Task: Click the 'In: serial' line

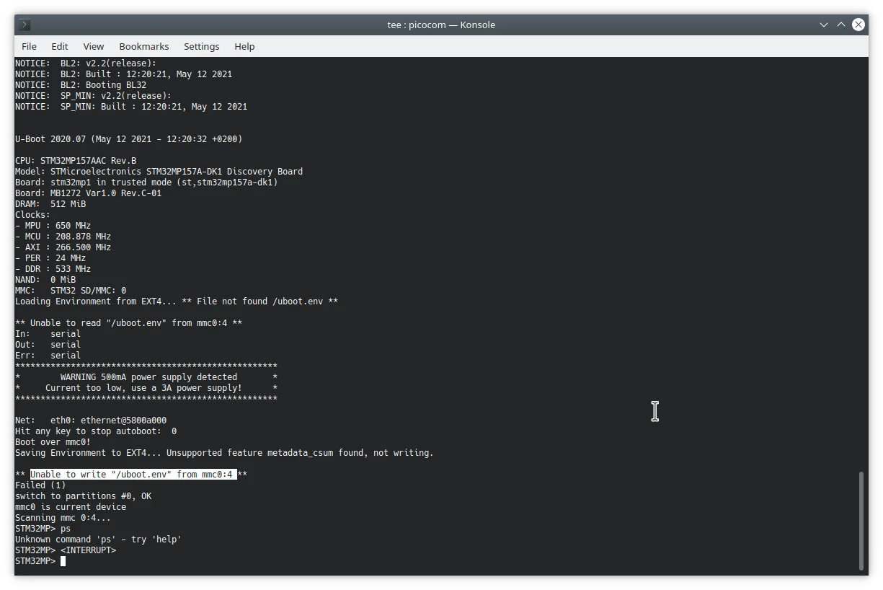Action: pyautogui.click(x=48, y=334)
